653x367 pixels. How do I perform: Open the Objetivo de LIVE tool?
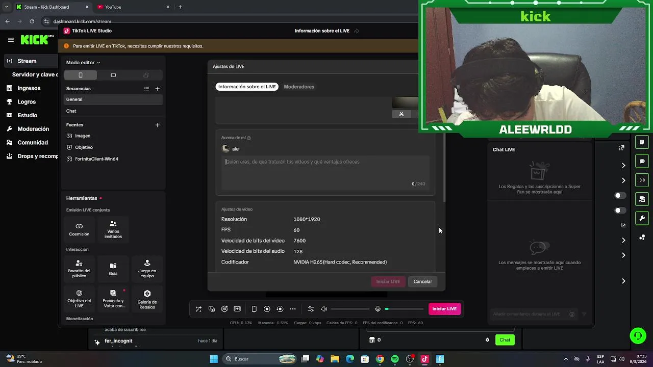click(79, 299)
